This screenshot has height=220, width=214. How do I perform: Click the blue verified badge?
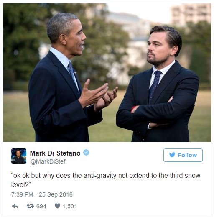coord(86,153)
